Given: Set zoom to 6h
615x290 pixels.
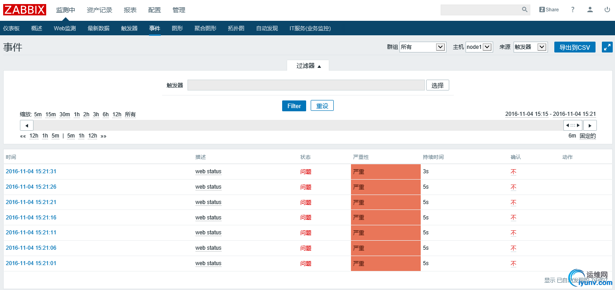Looking at the screenshot, I should pos(106,114).
